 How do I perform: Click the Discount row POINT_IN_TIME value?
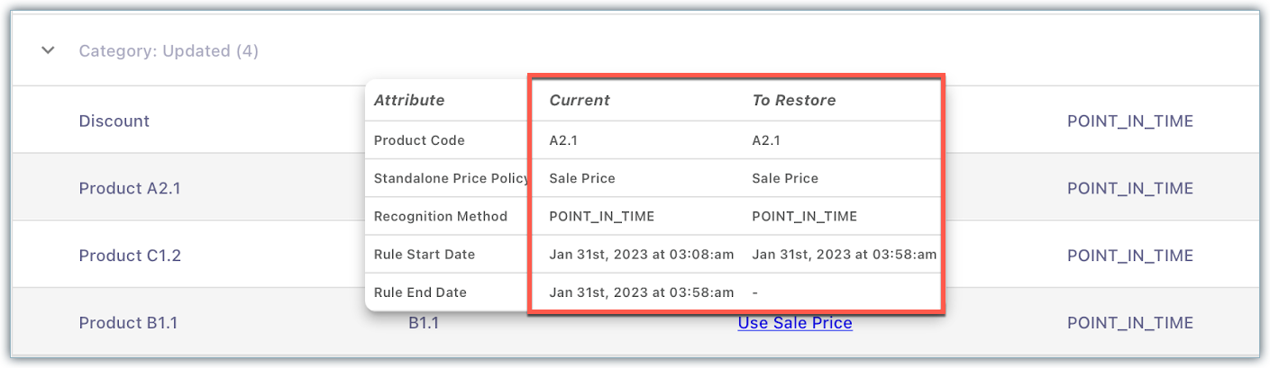pos(1129,121)
